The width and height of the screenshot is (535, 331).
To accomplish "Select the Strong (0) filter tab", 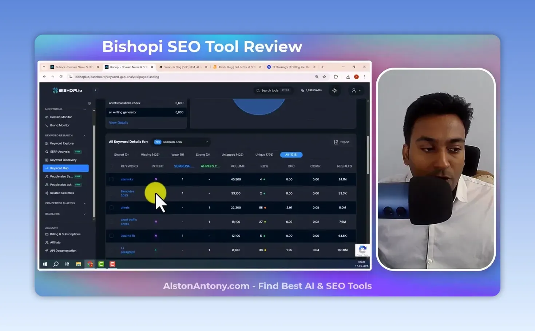I will coord(203,155).
